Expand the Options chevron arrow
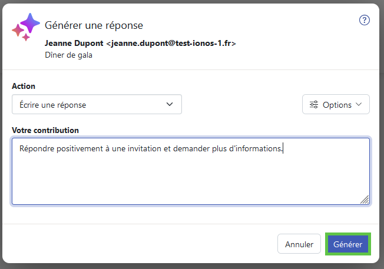This screenshot has height=269, width=384. pos(359,104)
